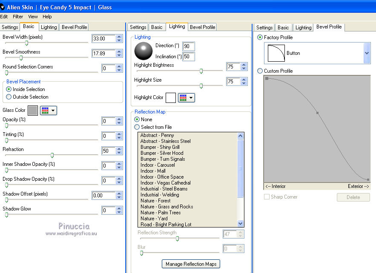This screenshot has height=273, width=376.
Task: Select Inside Selection bevel placement
Action: (9, 89)
